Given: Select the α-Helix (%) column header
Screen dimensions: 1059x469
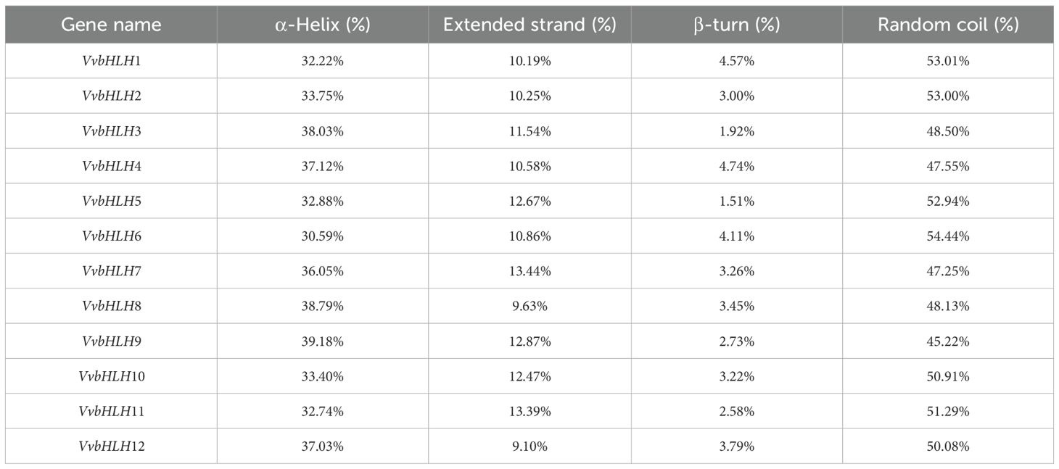Looking at the screenshot, I should [323, 25].
